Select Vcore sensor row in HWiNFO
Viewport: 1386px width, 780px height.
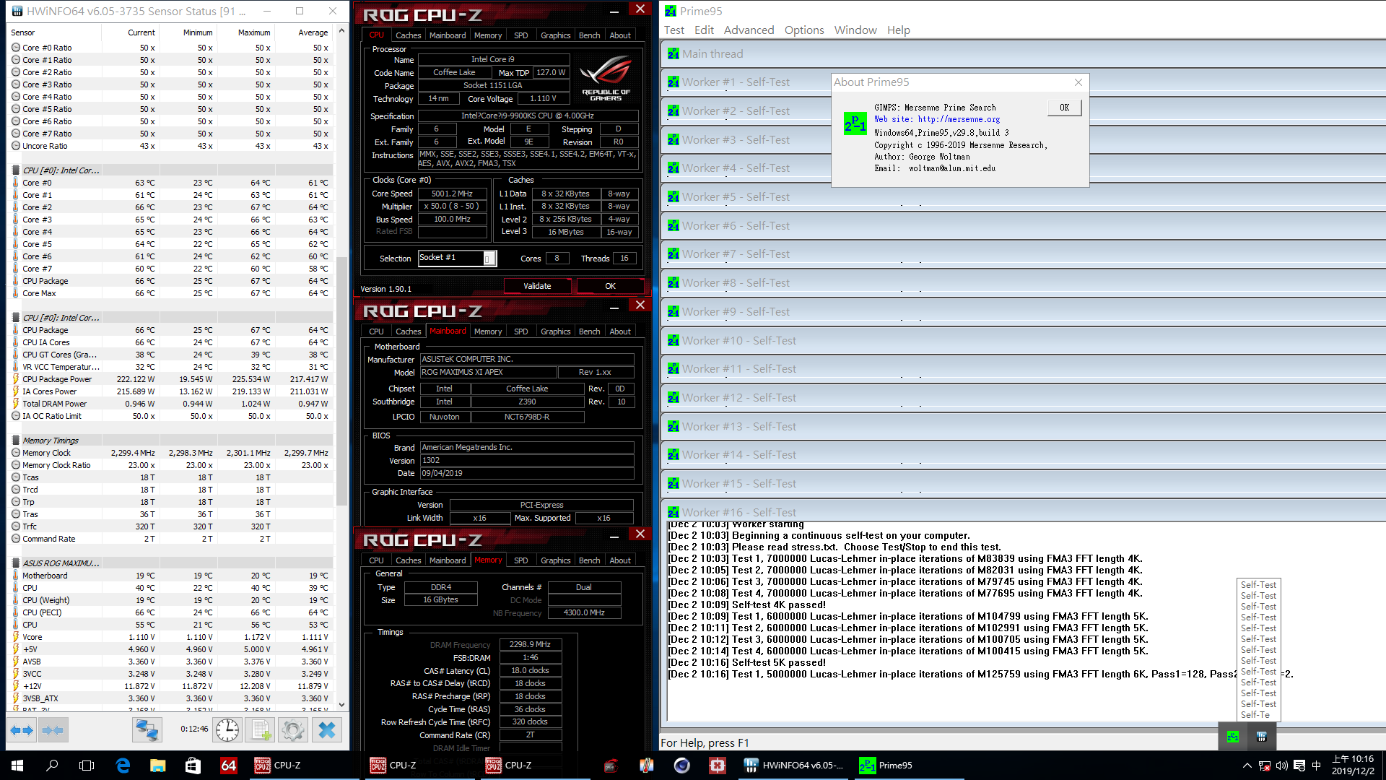coord(170,637)
